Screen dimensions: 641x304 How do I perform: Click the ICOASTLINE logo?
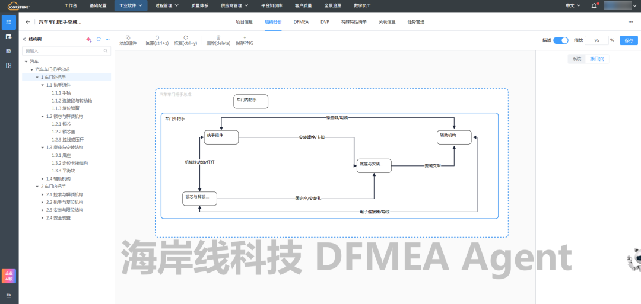pyautogui.click(x=19, y=6)
